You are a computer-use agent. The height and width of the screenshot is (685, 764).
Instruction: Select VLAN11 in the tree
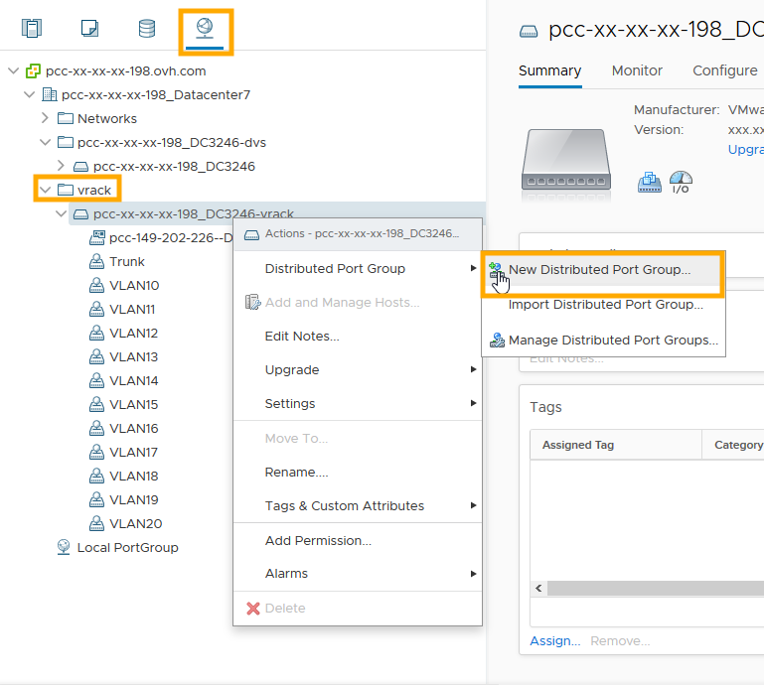click(131, 309)
